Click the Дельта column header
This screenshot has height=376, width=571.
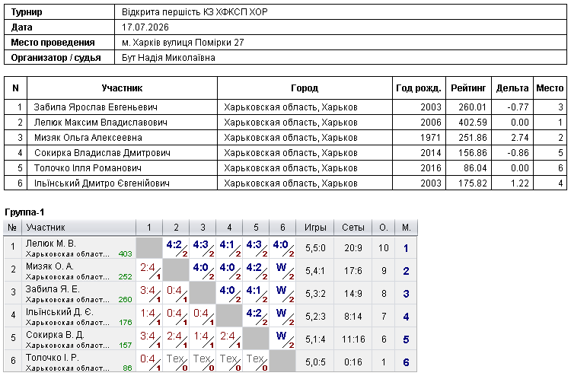[512, 88]
